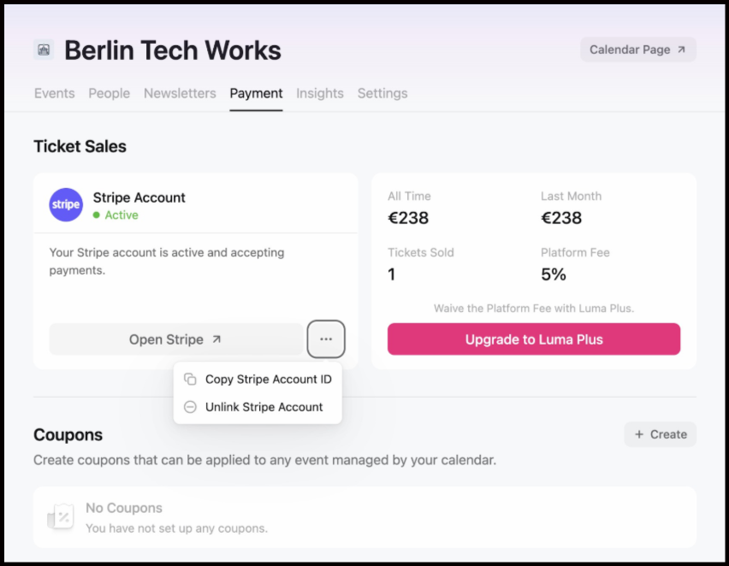This screenshot has width=729, height=566.
Task: Open the People tab
Action: 110,93
